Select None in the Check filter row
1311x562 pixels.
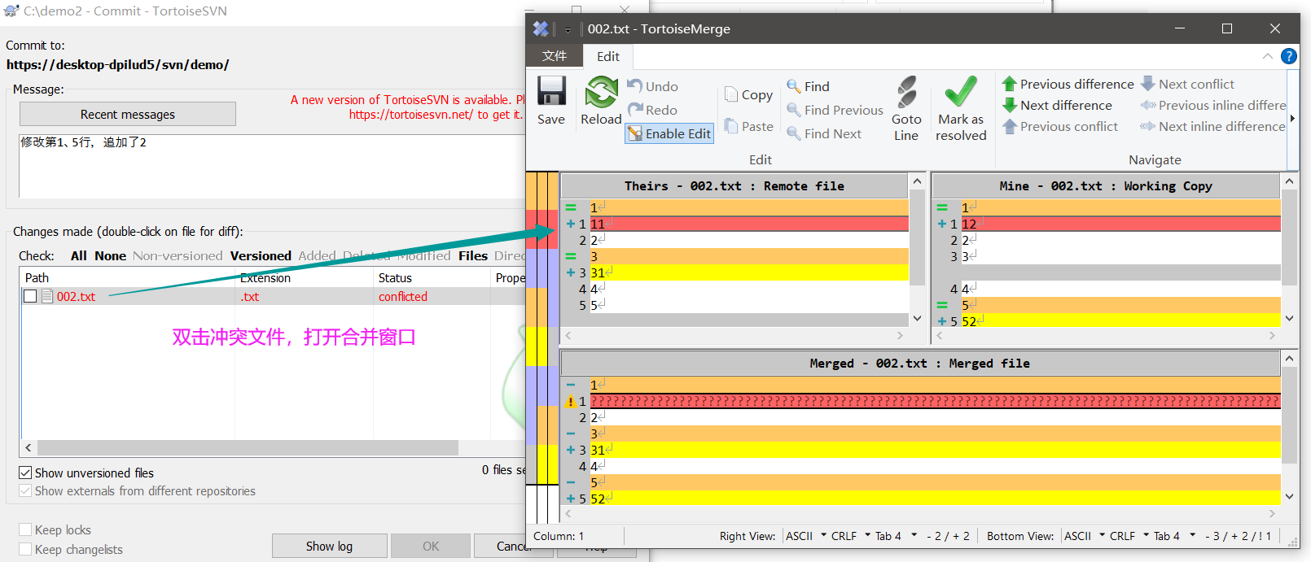click(110, 255)
